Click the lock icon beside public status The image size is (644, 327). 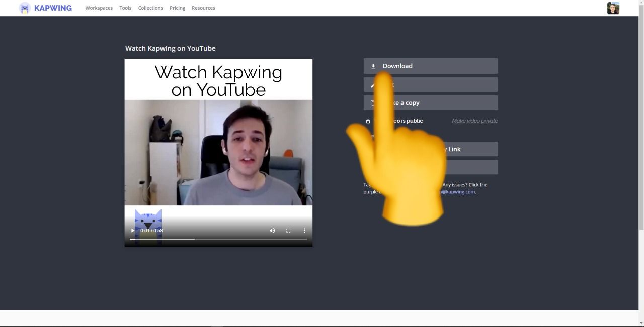click(x=368, y=121)
